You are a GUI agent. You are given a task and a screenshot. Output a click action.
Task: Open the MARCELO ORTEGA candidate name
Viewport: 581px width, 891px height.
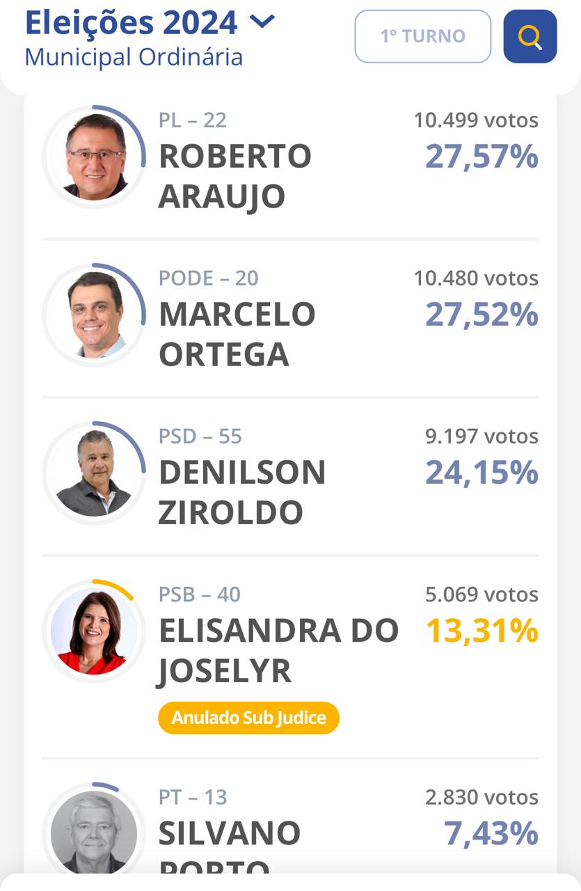coord(237,334)
